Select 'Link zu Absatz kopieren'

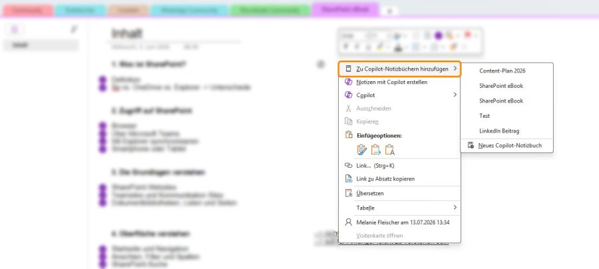click(x=399, y=178)
